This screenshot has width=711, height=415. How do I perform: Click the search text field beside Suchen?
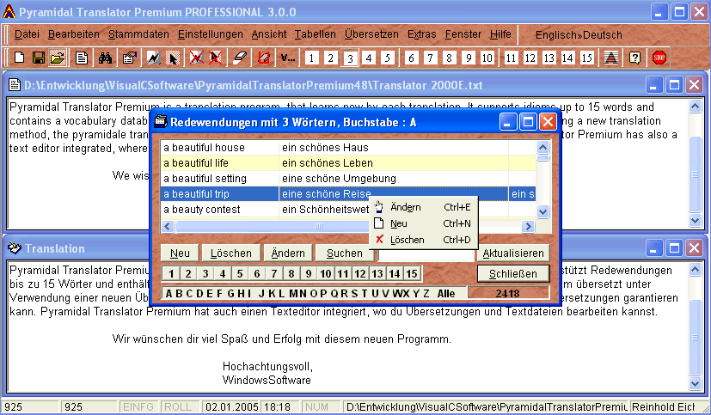[426, 255]
